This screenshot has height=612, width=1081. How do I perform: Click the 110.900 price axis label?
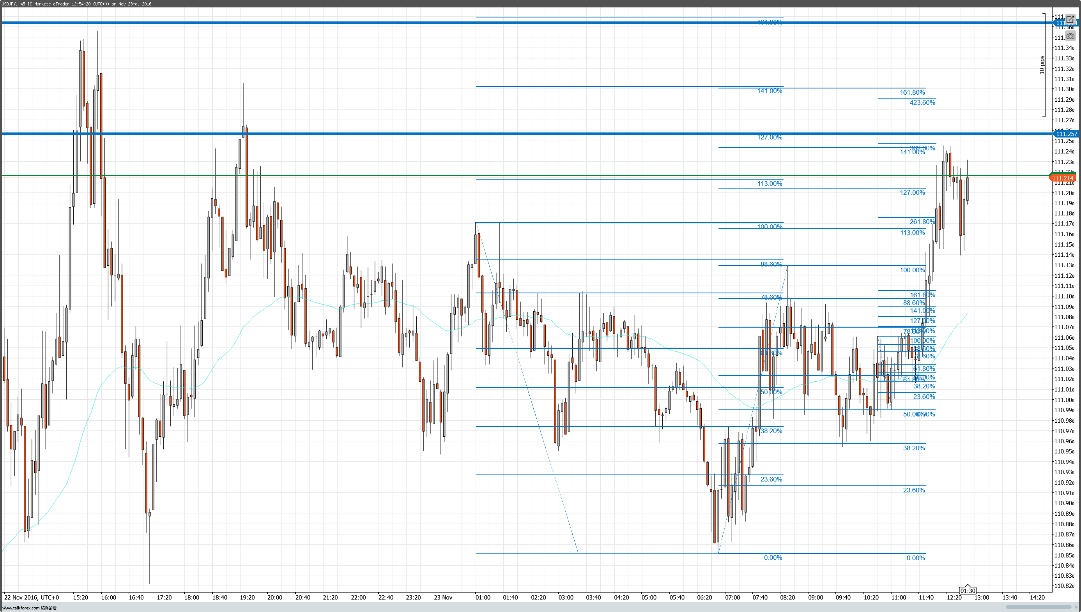tap(1064, 503)
